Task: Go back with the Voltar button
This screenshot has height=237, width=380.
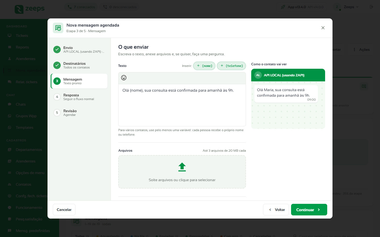Action: pos(276,210)
